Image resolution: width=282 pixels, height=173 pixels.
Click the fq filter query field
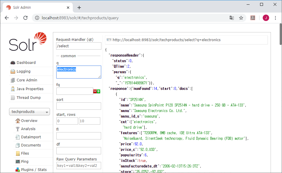click(x=75, y=91)
